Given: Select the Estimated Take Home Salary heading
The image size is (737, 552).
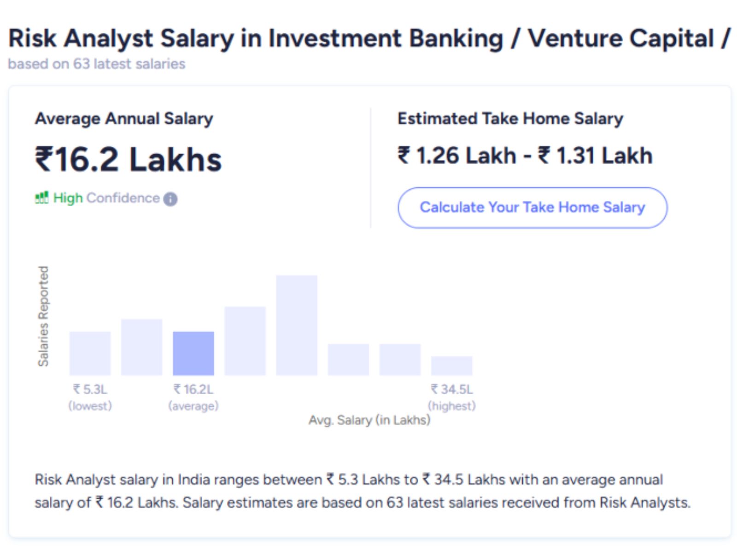Looking at the screenshot, I should [510, 118].
